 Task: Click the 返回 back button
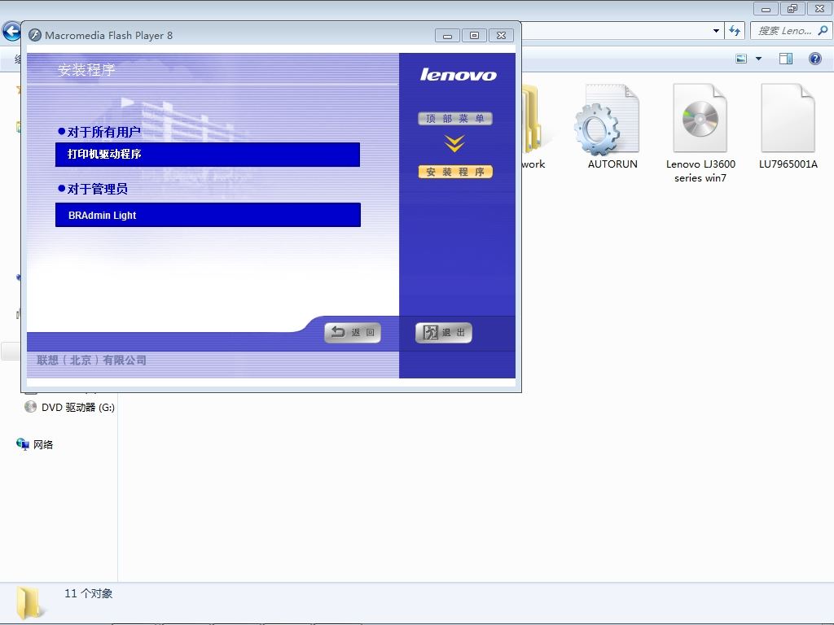pos(353,333)
